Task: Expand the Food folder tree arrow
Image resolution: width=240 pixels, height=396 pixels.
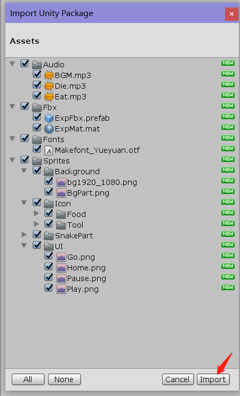Action: 37,213
